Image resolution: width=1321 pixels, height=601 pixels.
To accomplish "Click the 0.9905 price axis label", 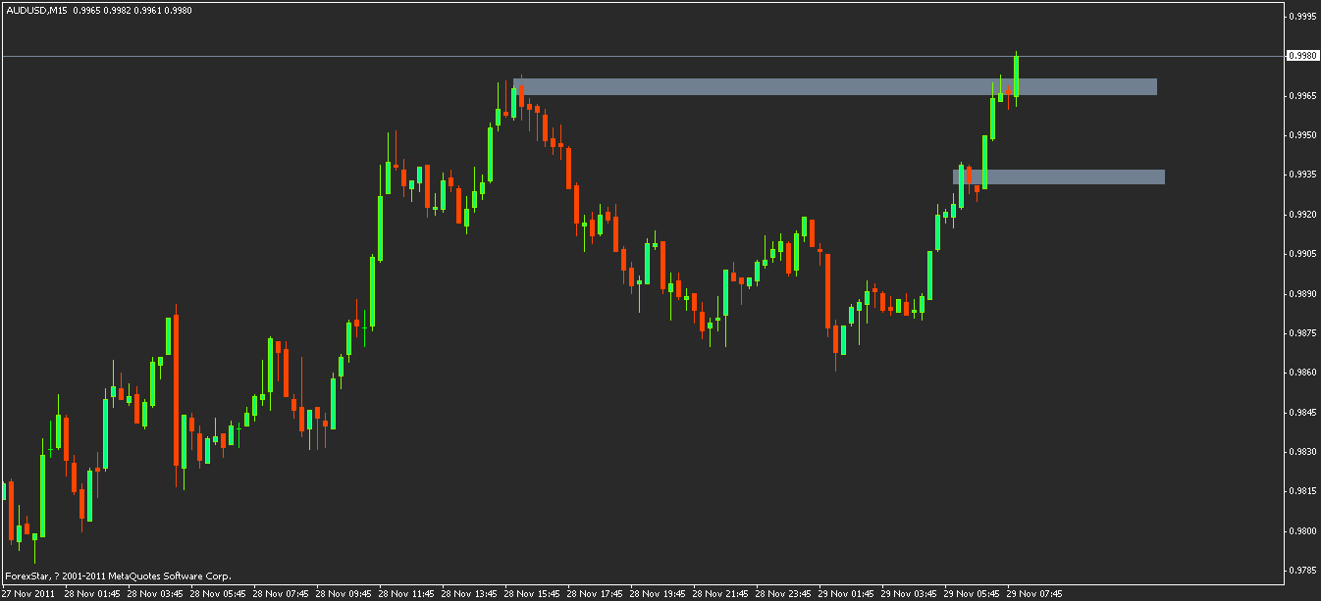I will pos(1301,254).
